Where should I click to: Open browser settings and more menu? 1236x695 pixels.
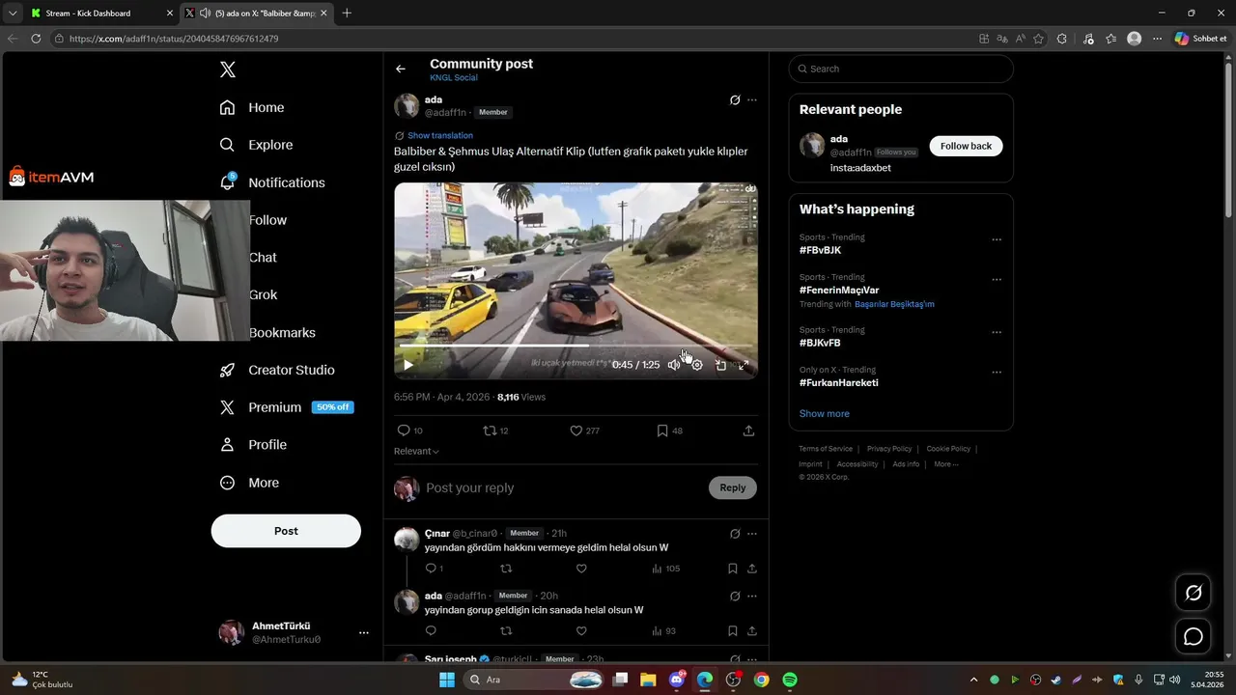(1157, 39)
